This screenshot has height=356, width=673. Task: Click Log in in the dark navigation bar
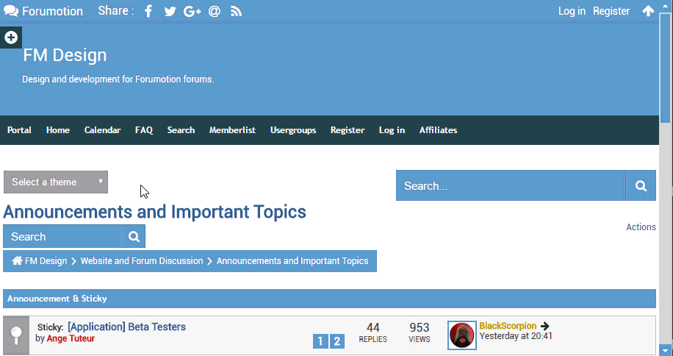(x=392, y=130)
